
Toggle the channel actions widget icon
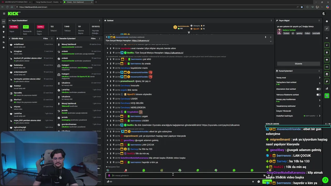pos(327,74)
